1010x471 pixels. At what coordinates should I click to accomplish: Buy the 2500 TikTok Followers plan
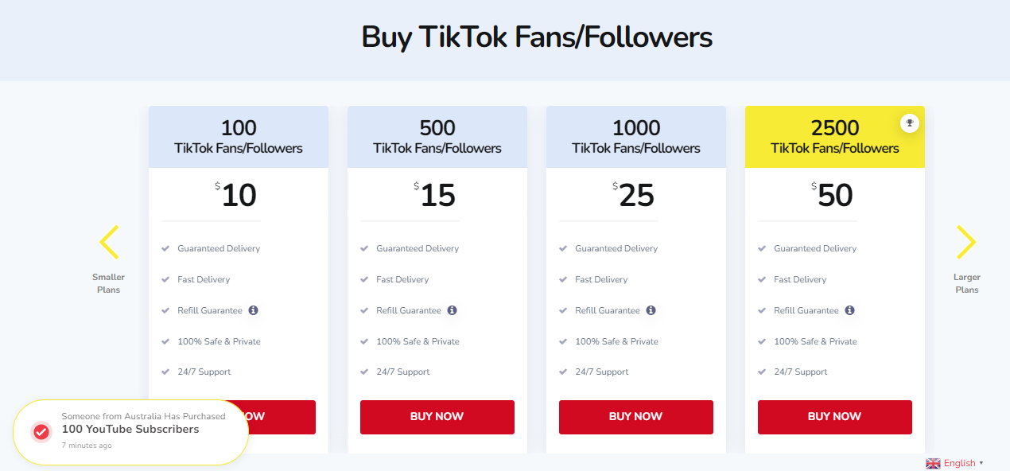[x=835, y=417]
